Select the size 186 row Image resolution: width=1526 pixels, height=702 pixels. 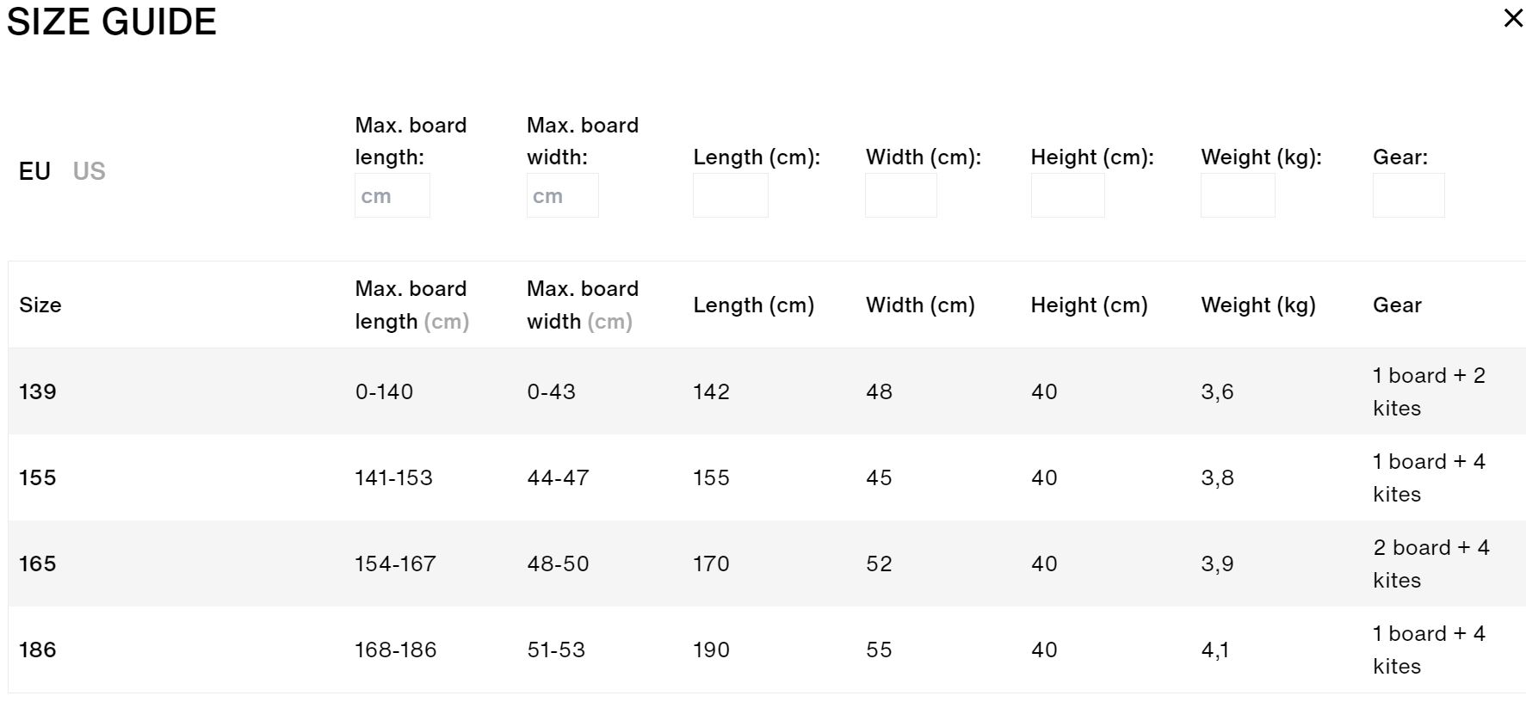pos(767,650)
